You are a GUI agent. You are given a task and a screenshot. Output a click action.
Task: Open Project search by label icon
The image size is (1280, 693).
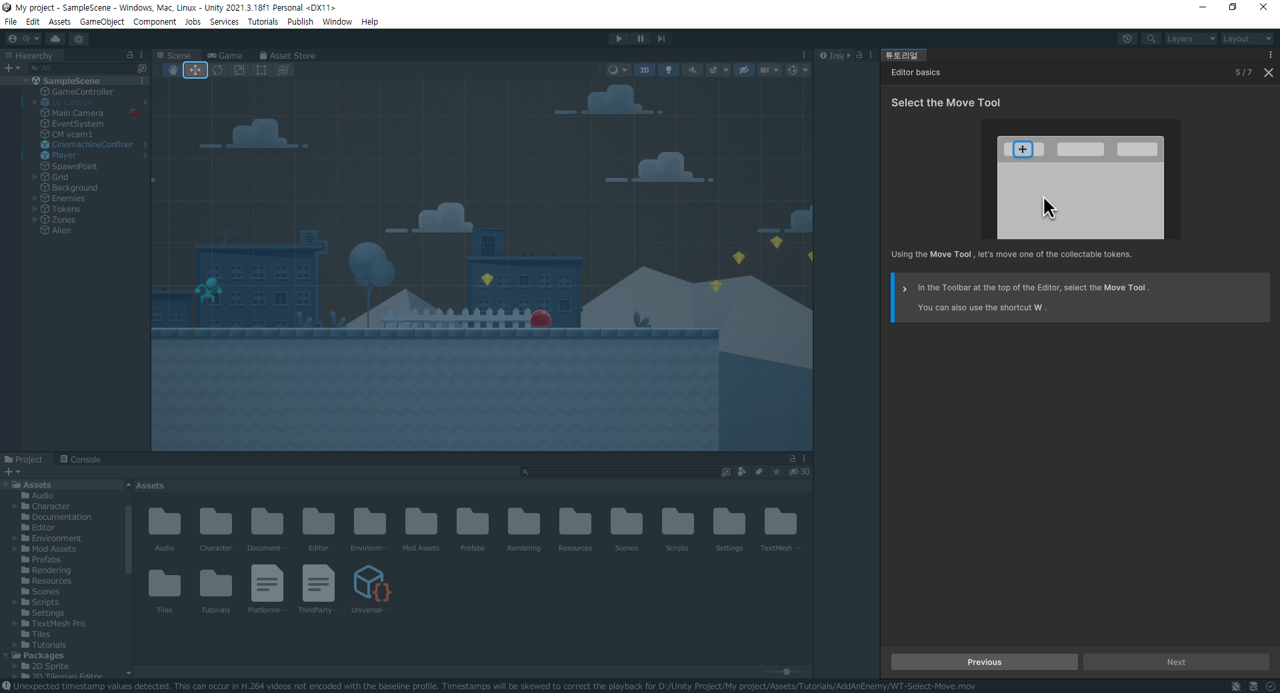[759, 472]
